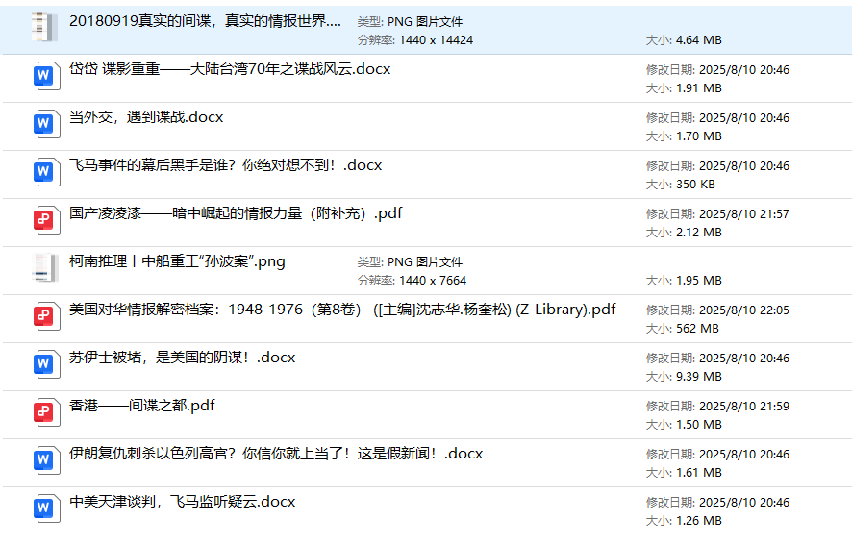This screenshot has width=852, height=545.
Task: Select file name 苏伊士被堵，是美国的阴谋！.docx
Action: coord(182,358)
